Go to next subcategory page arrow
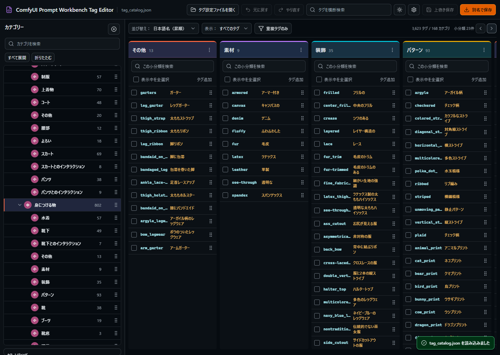Viewport: 500px width, 355px height. (492, 28)
